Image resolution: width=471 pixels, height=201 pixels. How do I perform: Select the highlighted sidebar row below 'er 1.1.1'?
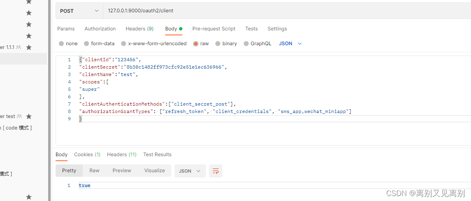point(23,59)
